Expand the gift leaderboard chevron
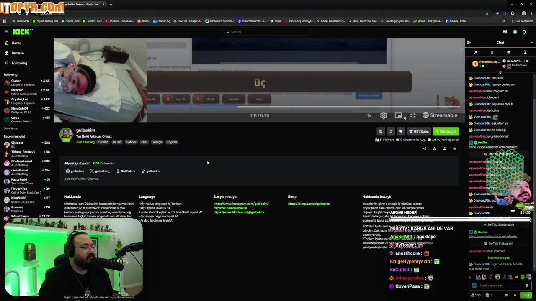536x301 pixels. pos(500,72)
